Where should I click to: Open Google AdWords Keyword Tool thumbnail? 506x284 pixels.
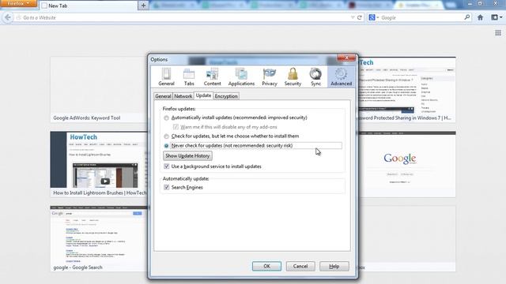pos(99,89)
